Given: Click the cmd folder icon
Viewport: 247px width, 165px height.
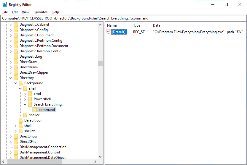Looking at the screenshot, I should [x=30, y=94].
